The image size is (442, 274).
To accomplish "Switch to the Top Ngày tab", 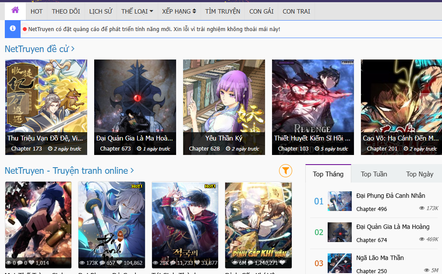I will coord(420,174).
